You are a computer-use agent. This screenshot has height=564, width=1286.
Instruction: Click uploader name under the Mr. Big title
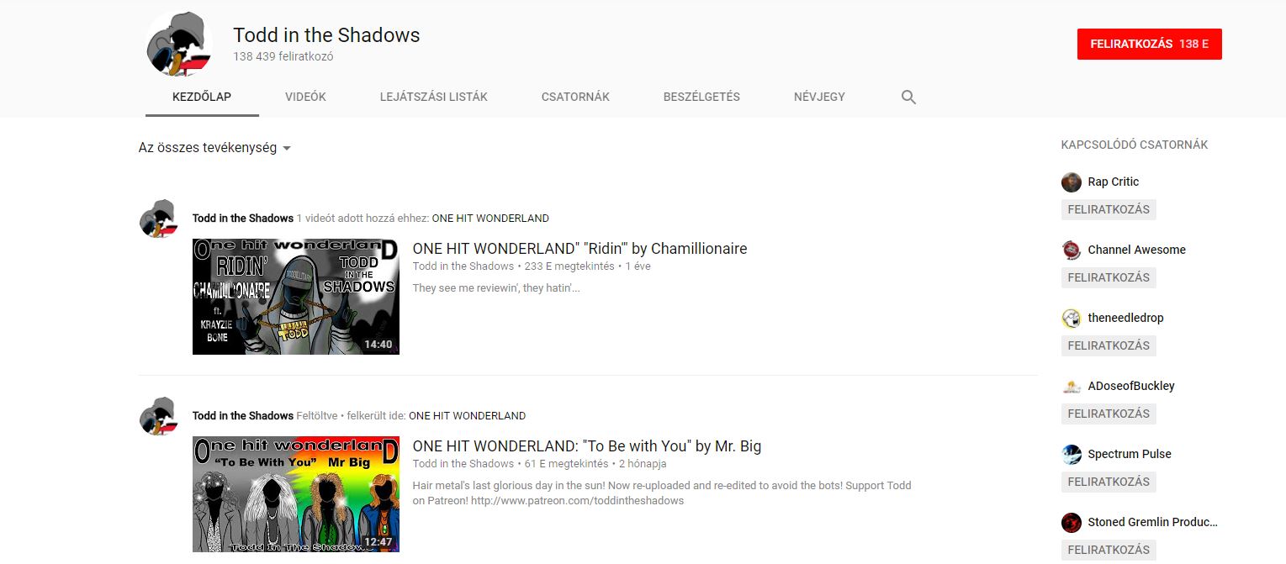coord(463,464)
